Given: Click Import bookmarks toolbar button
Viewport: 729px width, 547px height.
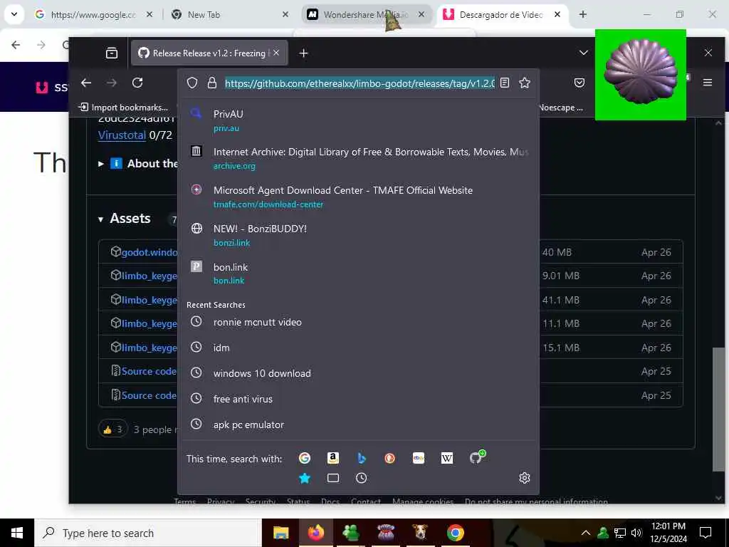Looking at the screenshot, I should coord(123,108).
